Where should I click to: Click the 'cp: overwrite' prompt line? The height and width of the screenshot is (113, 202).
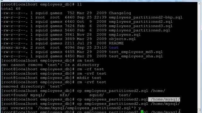(71, 108)
